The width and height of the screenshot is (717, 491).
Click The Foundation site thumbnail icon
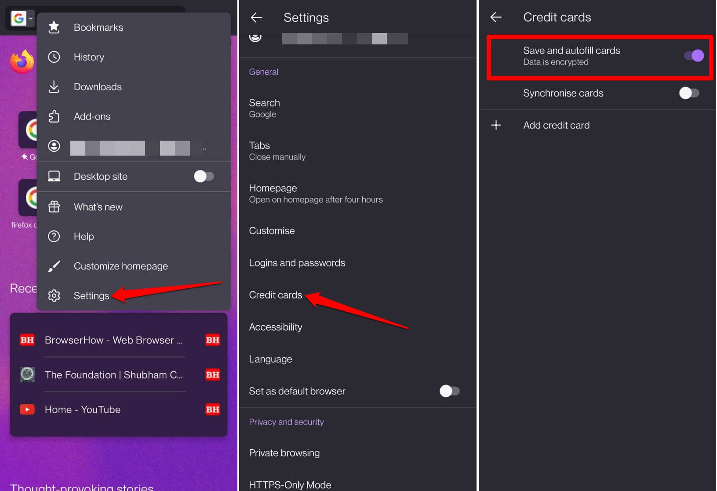point(27,375)
